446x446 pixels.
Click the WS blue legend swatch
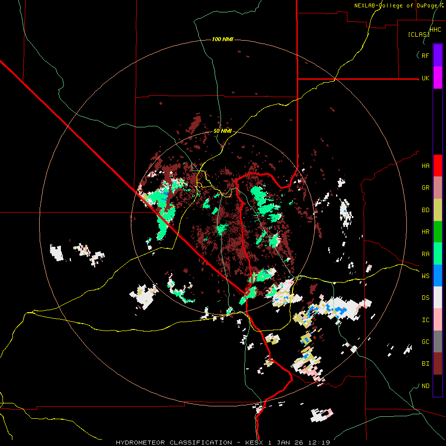click(x=438, y=276)
